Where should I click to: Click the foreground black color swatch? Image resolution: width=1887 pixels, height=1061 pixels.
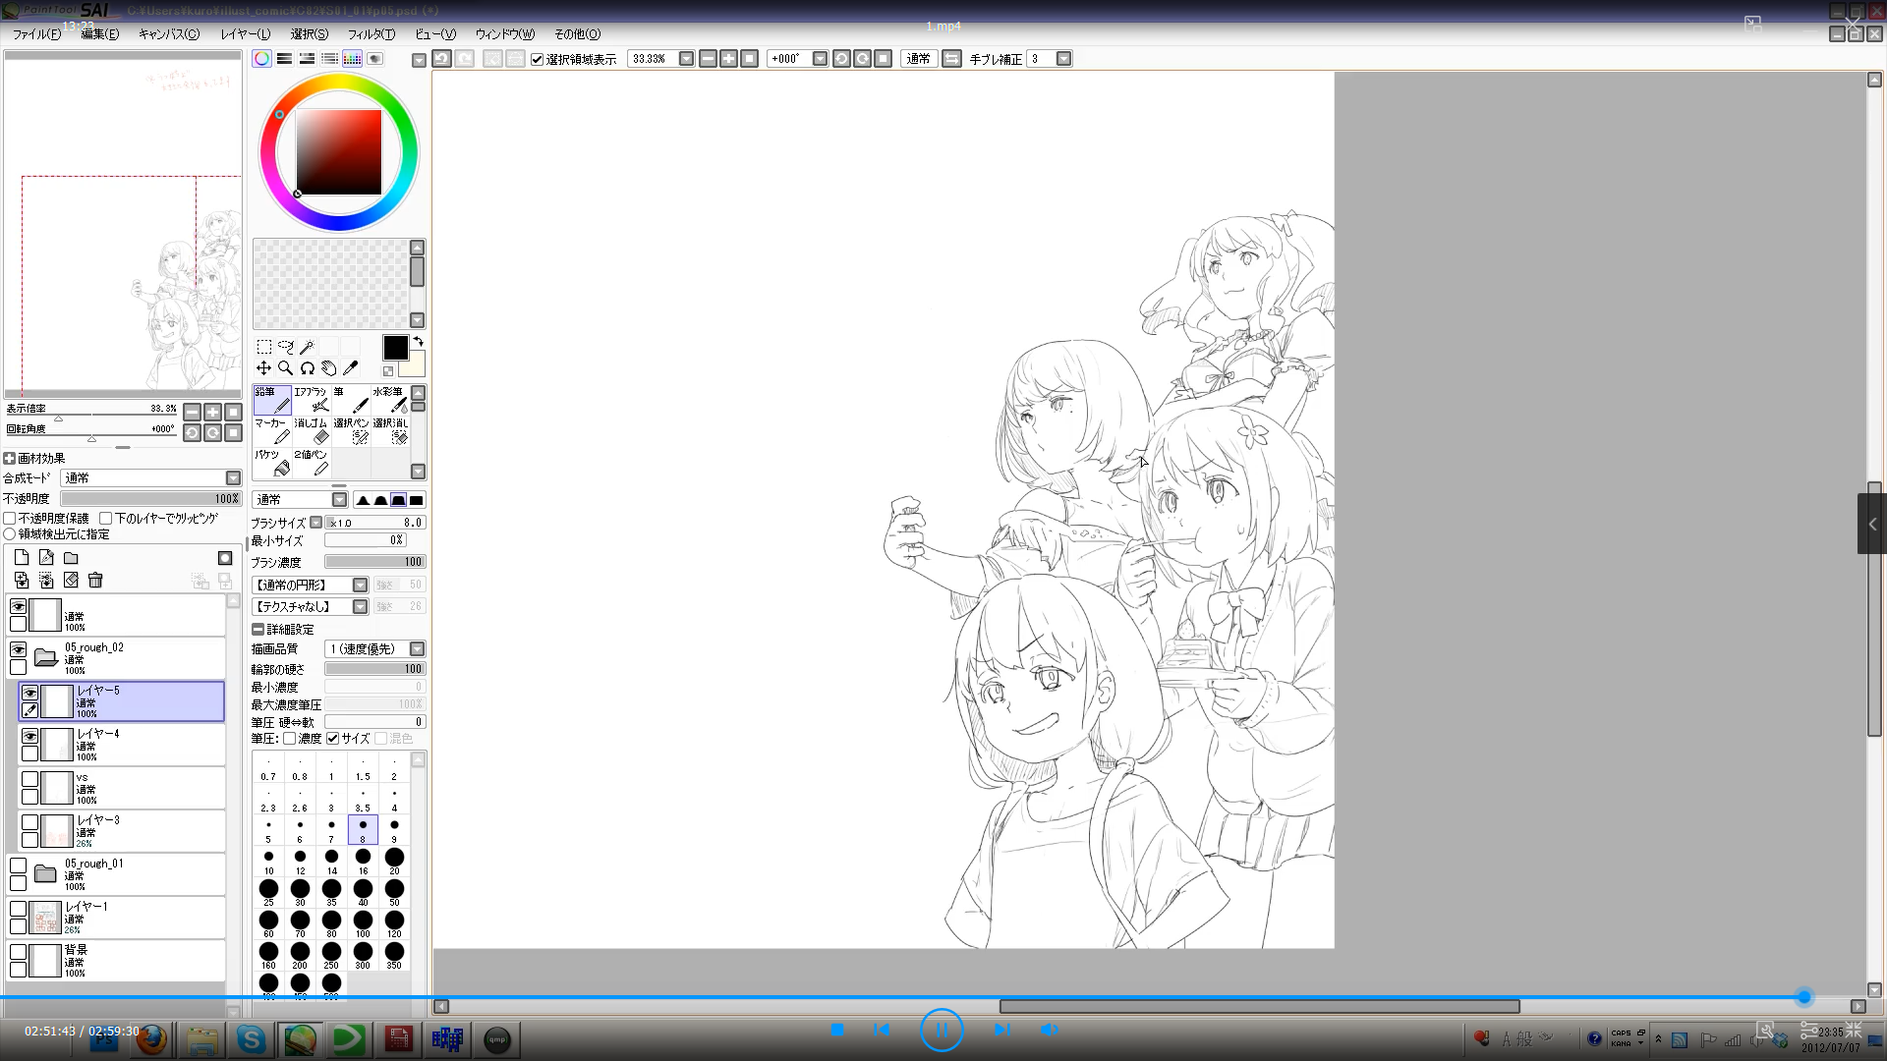395,348
